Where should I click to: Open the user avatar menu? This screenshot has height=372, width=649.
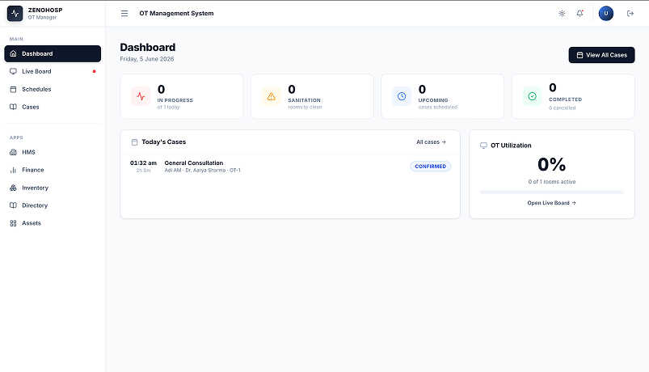click(x=605, y=13)
